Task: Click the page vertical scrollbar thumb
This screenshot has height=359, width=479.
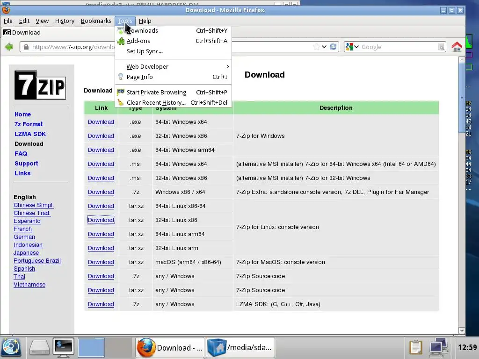Action: (462, 98)
